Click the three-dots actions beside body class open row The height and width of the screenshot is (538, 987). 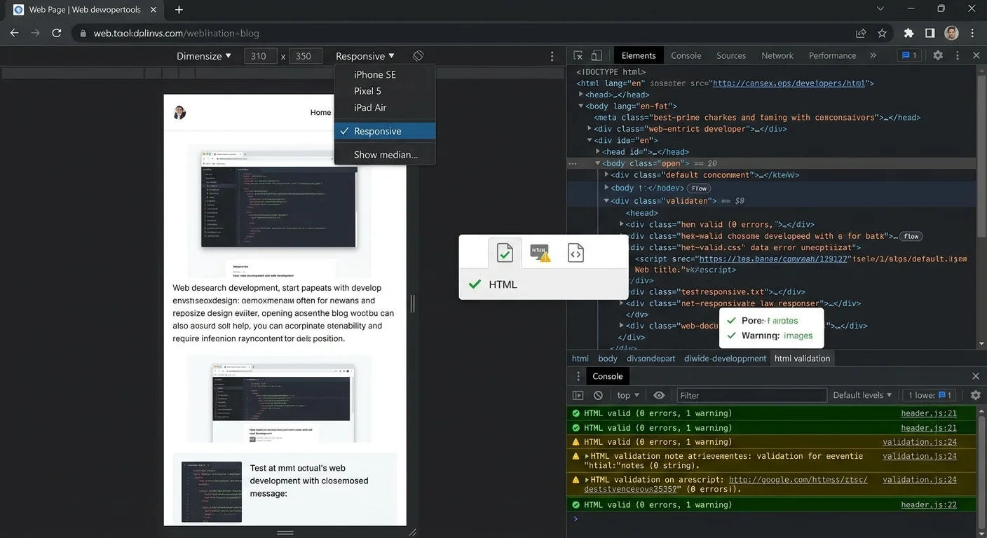click(573, 163)
